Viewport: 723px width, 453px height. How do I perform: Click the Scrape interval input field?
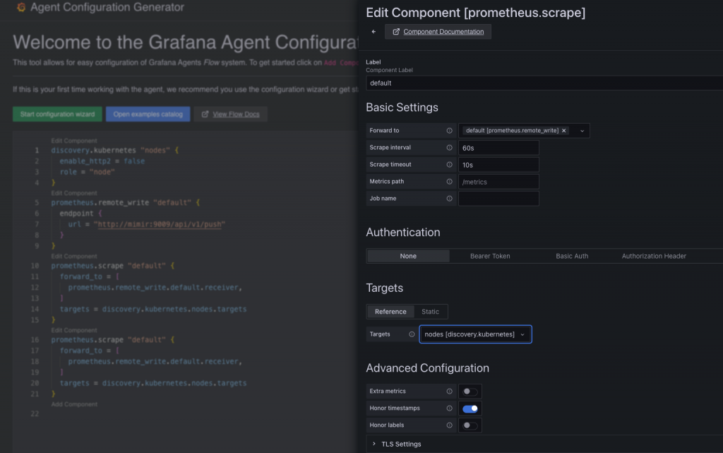pos(498,148)
